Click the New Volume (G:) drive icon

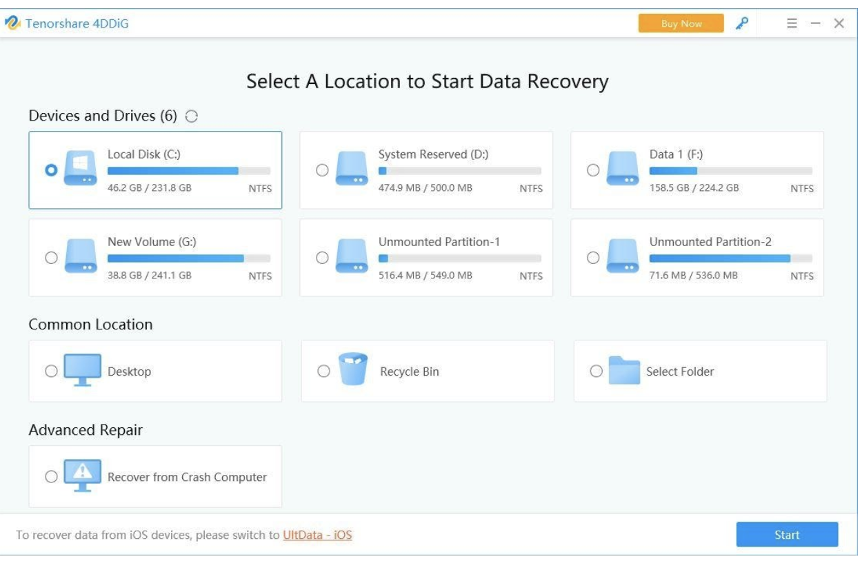(x=80, y=257)
